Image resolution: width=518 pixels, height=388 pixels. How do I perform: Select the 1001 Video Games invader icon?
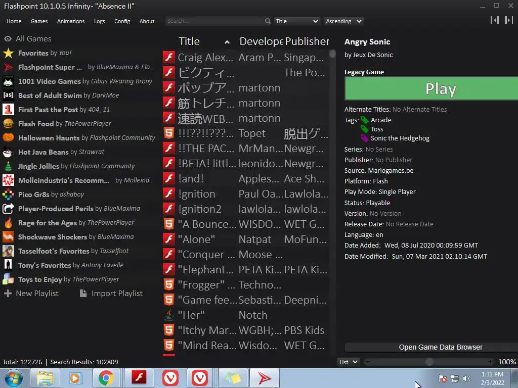click(x=8, y=81)
